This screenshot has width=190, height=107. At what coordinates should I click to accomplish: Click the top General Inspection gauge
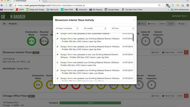point(158,41)
